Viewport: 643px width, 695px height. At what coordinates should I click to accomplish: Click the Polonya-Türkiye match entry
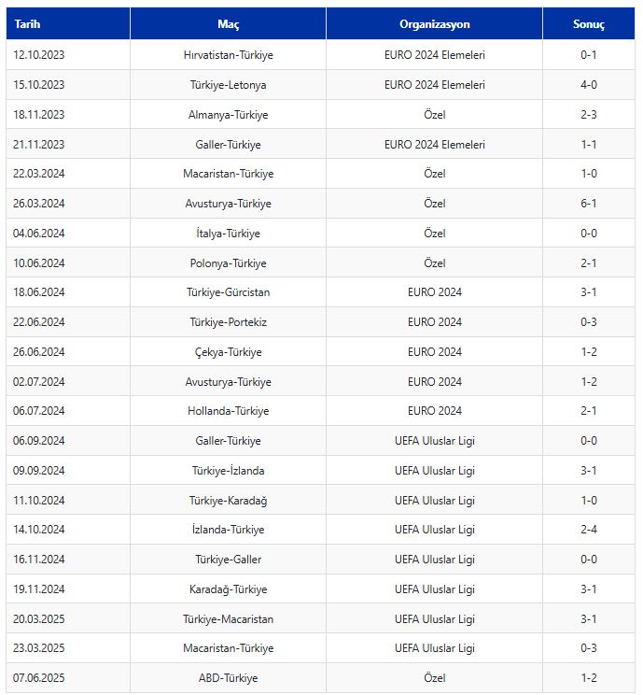click(x=228, y=263)
